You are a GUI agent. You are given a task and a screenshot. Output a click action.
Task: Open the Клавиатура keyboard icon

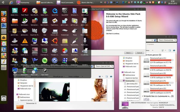click(65, 32)
